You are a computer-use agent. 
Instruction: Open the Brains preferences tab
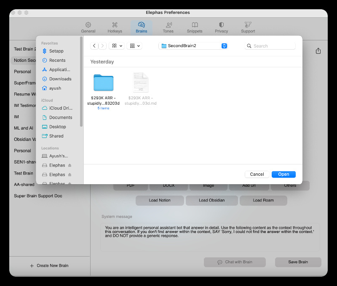tap(141, 27)
